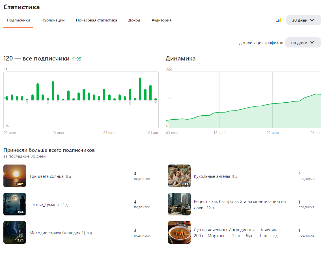
Task: Click the moon thumbnail of Платье_Тумана
Action: (14, 204)
